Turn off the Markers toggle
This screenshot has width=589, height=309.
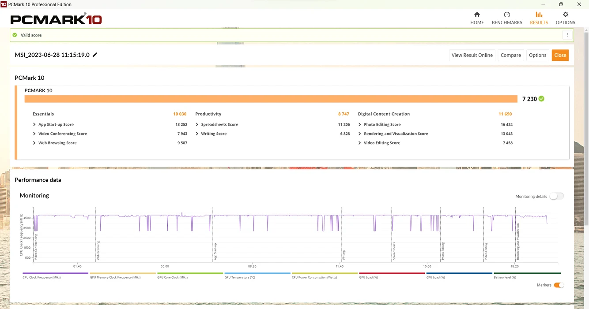tap(559, 285)
